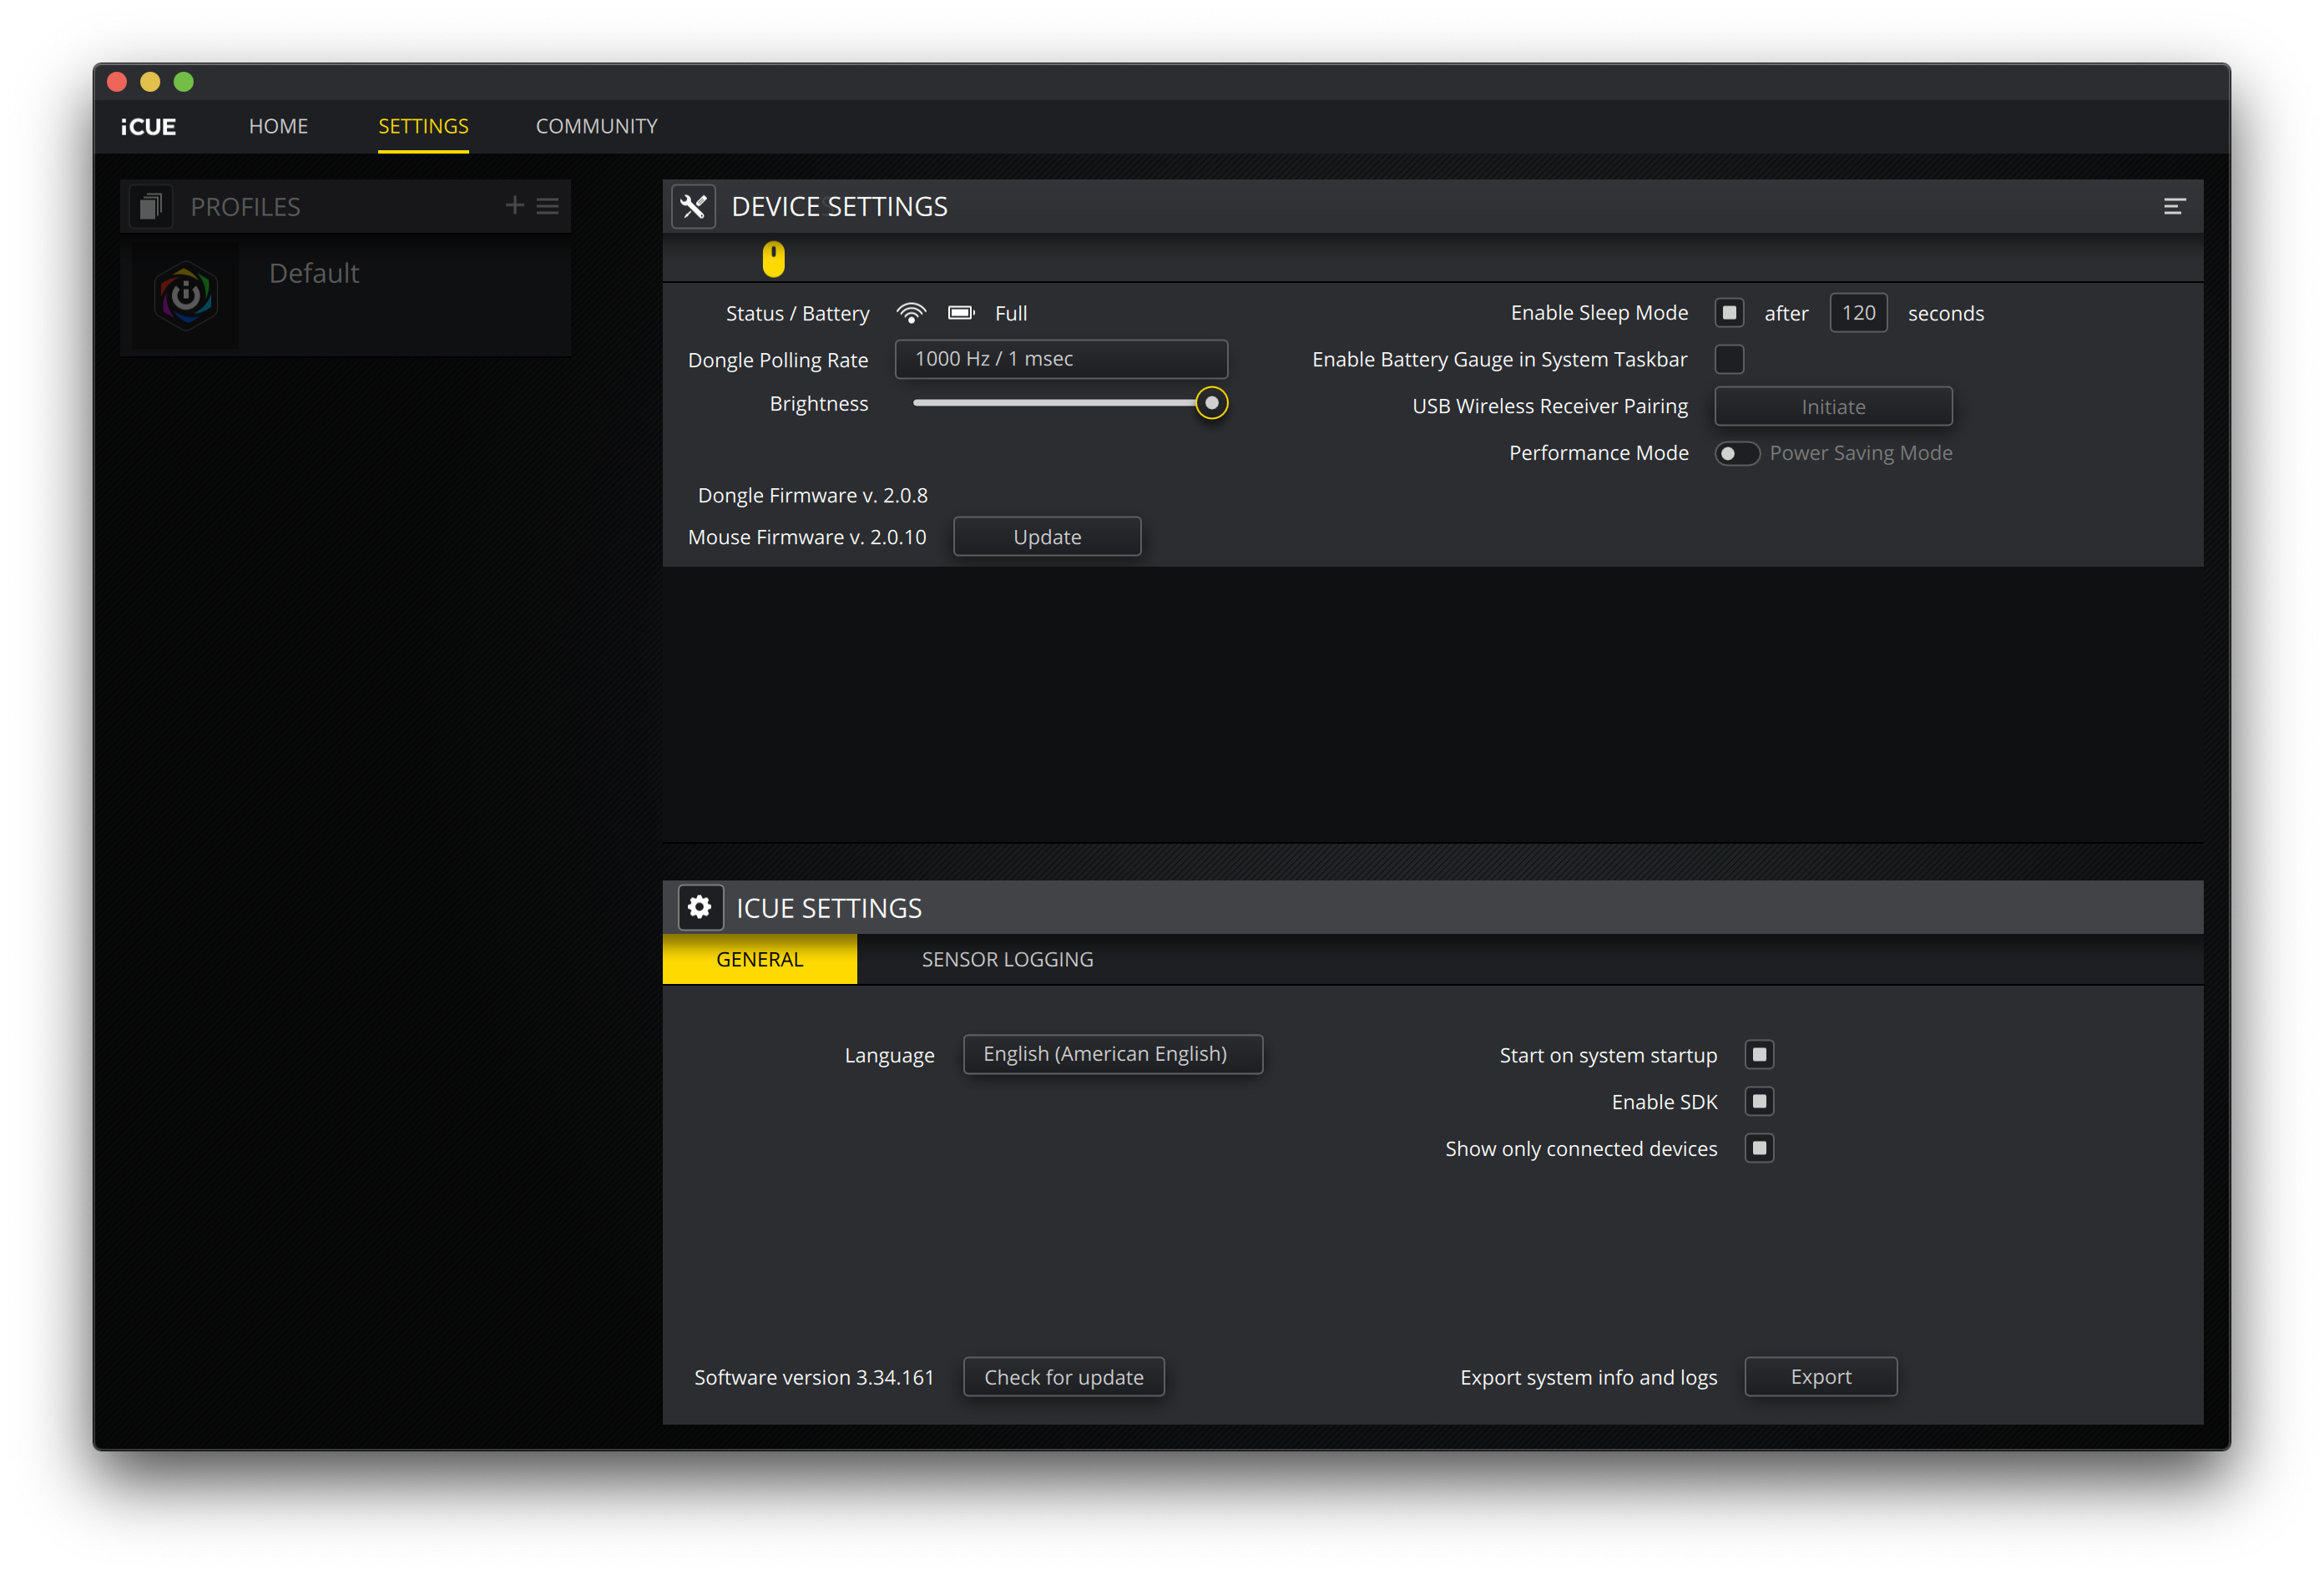Click the PROFILES header label
The width and height of the screenshot is (2324, 1574).
coord(245,207)
